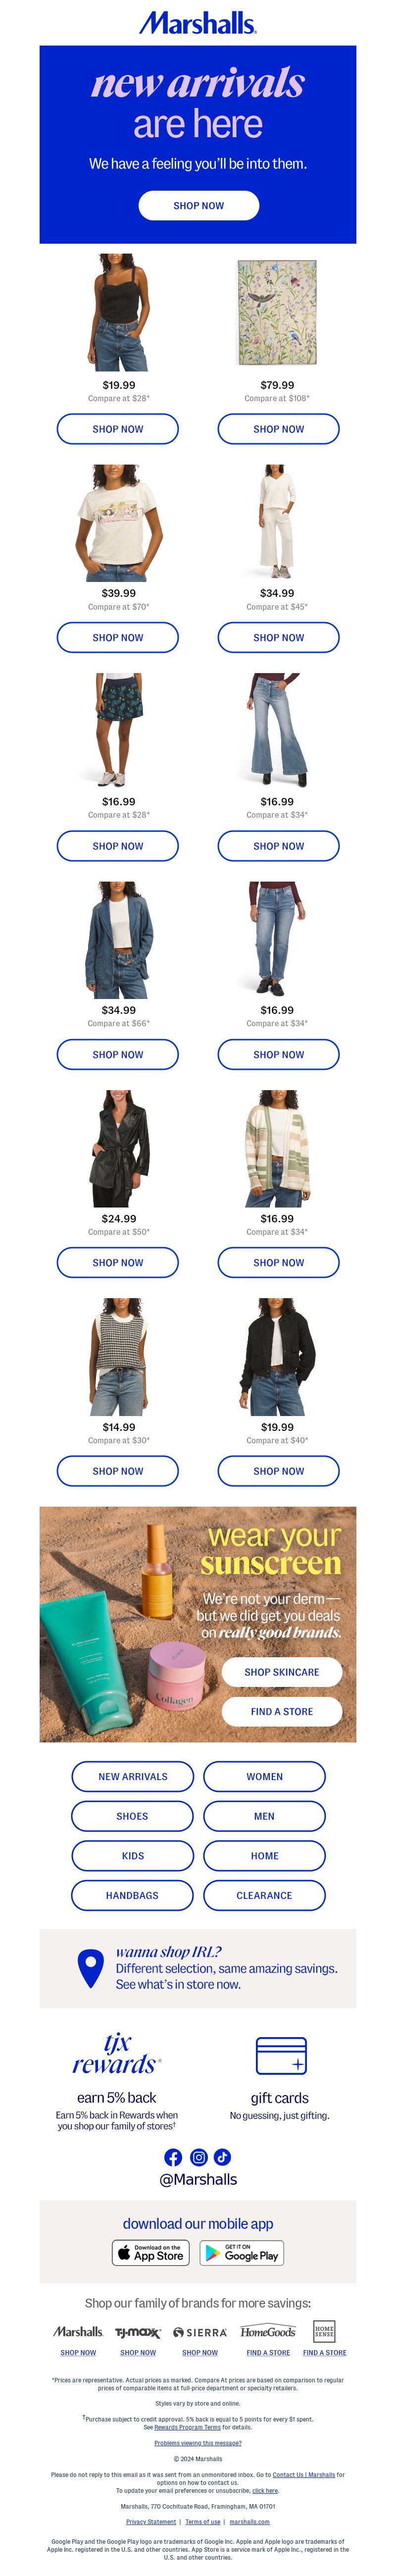Screen dimensions: 396x2576
Task: Open the Marshalls Facebook icon
Action: point(173,2157)
